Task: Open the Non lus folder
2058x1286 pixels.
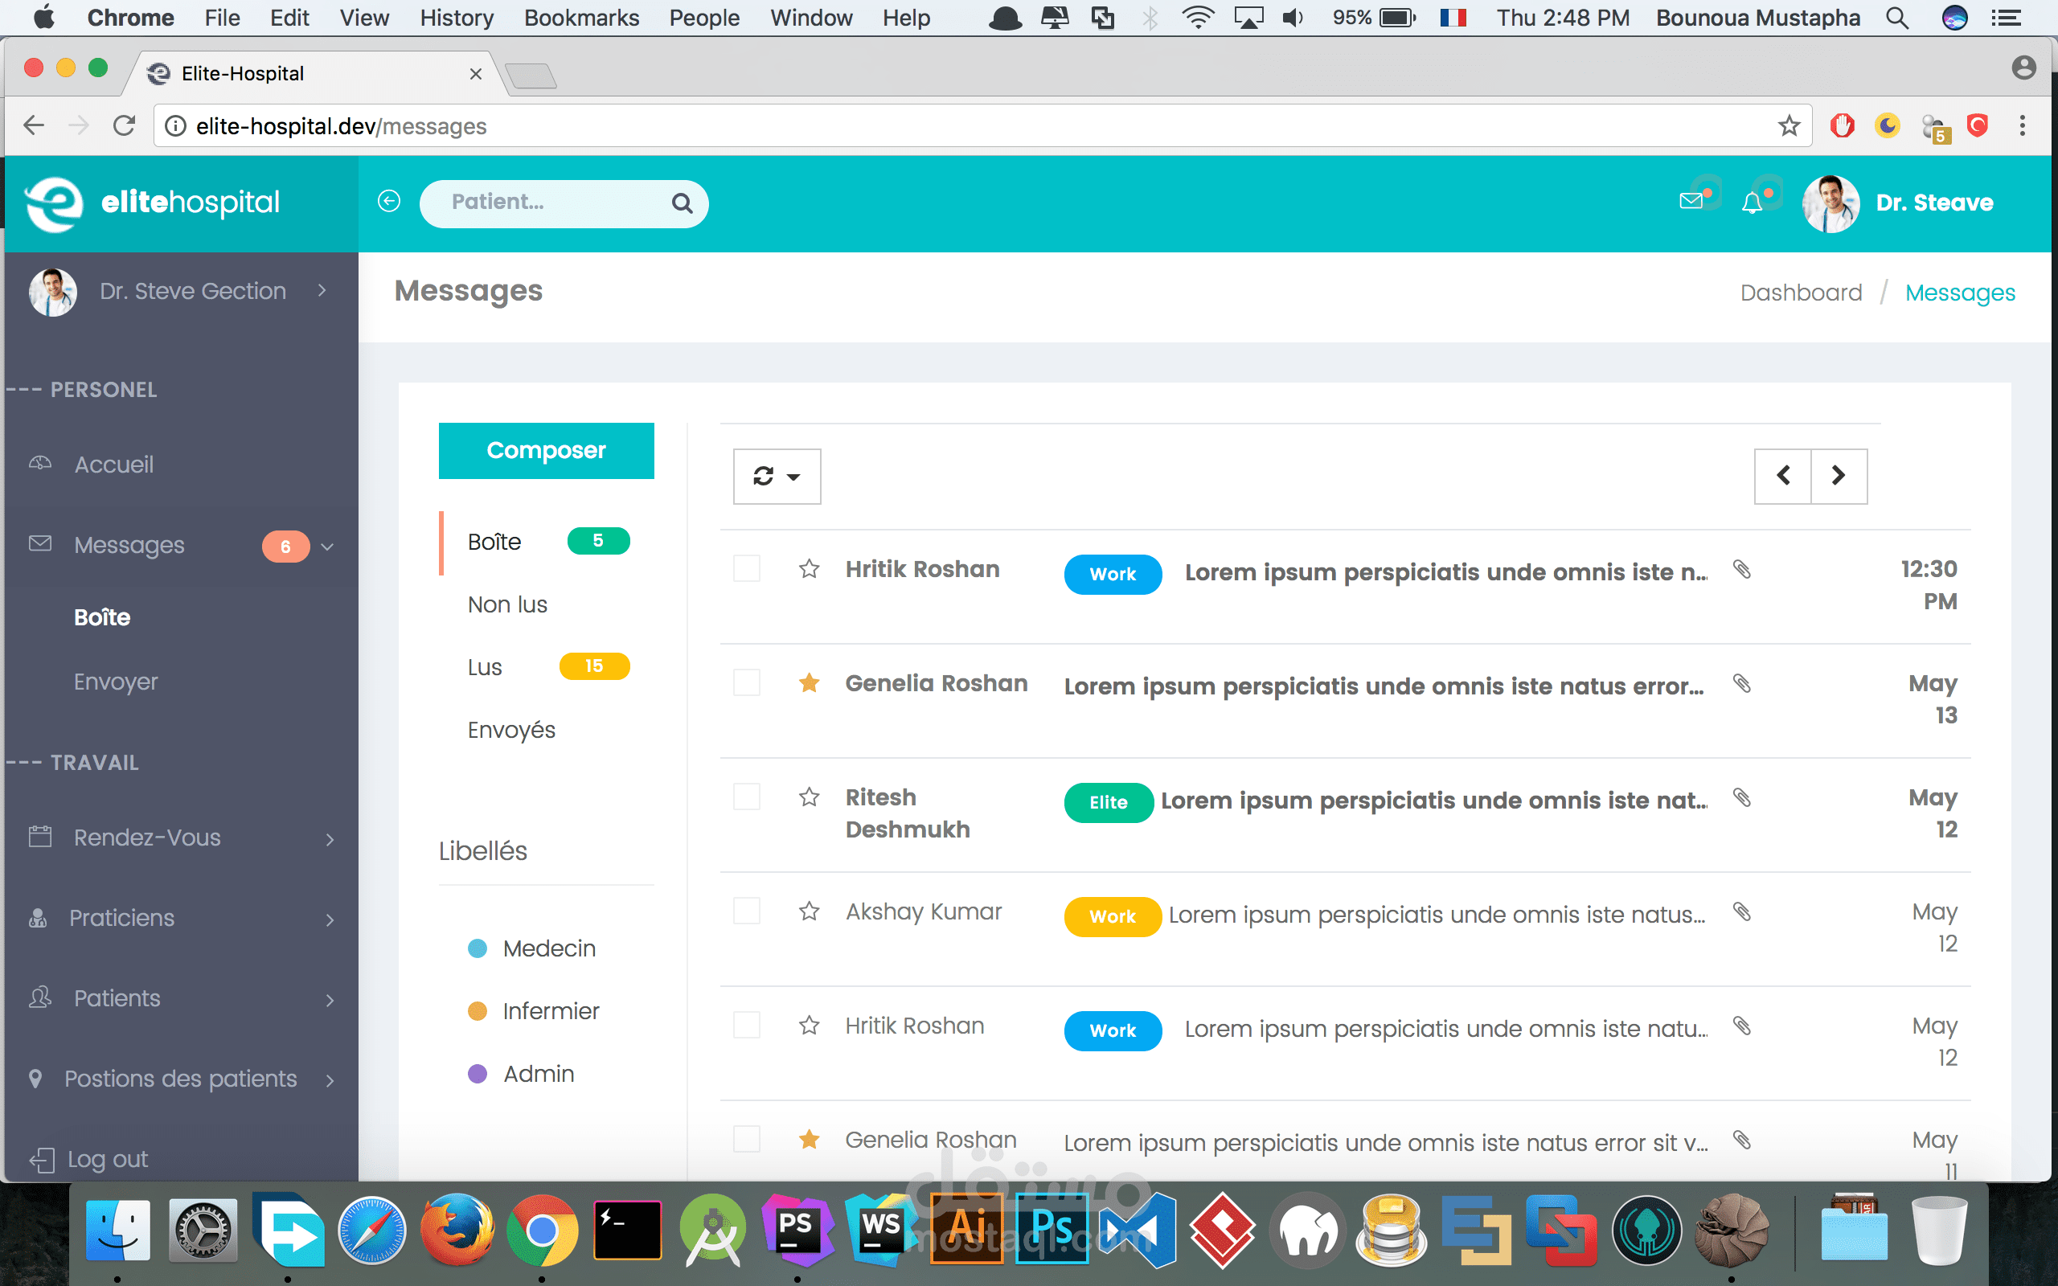Action: click(508, 604)
